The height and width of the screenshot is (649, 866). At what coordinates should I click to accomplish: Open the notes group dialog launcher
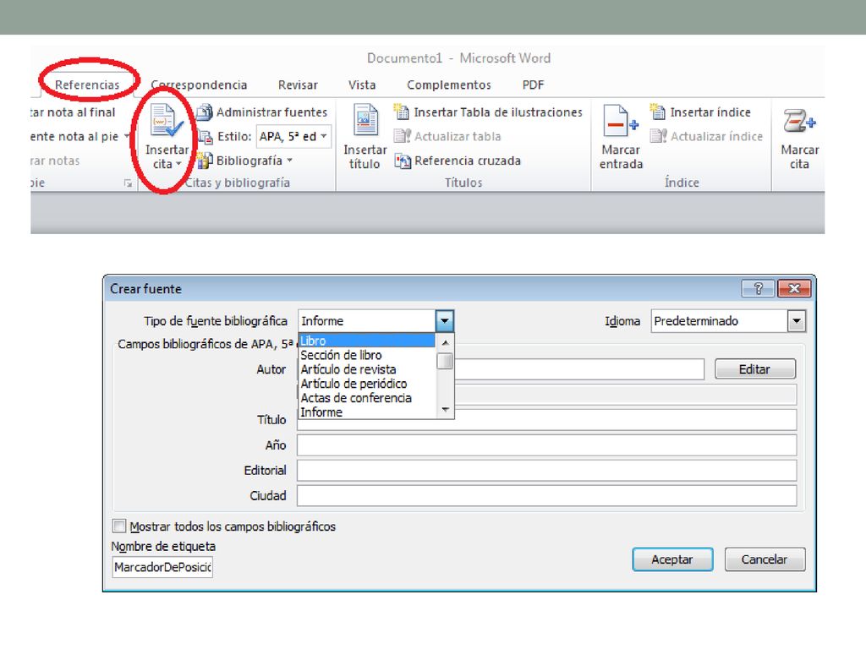click(x=129, y=183)
